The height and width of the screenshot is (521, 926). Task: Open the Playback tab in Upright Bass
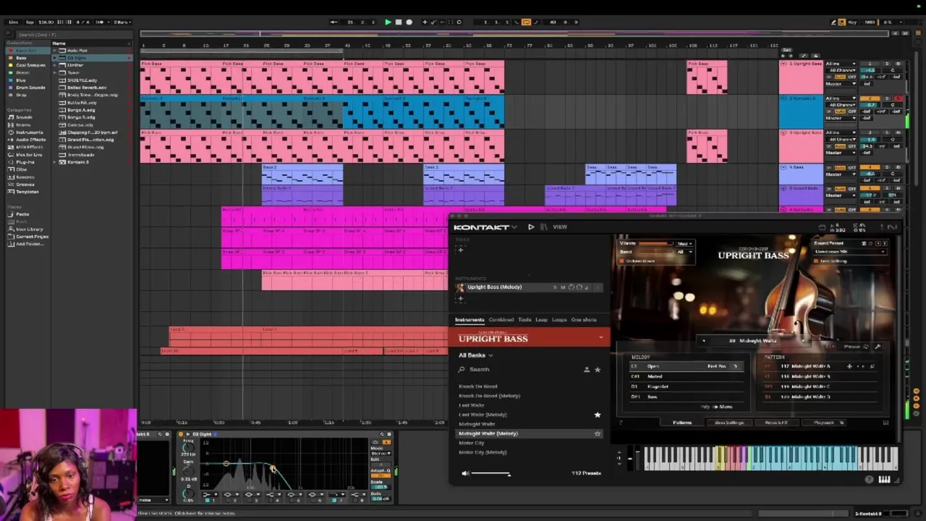point(824,423)
